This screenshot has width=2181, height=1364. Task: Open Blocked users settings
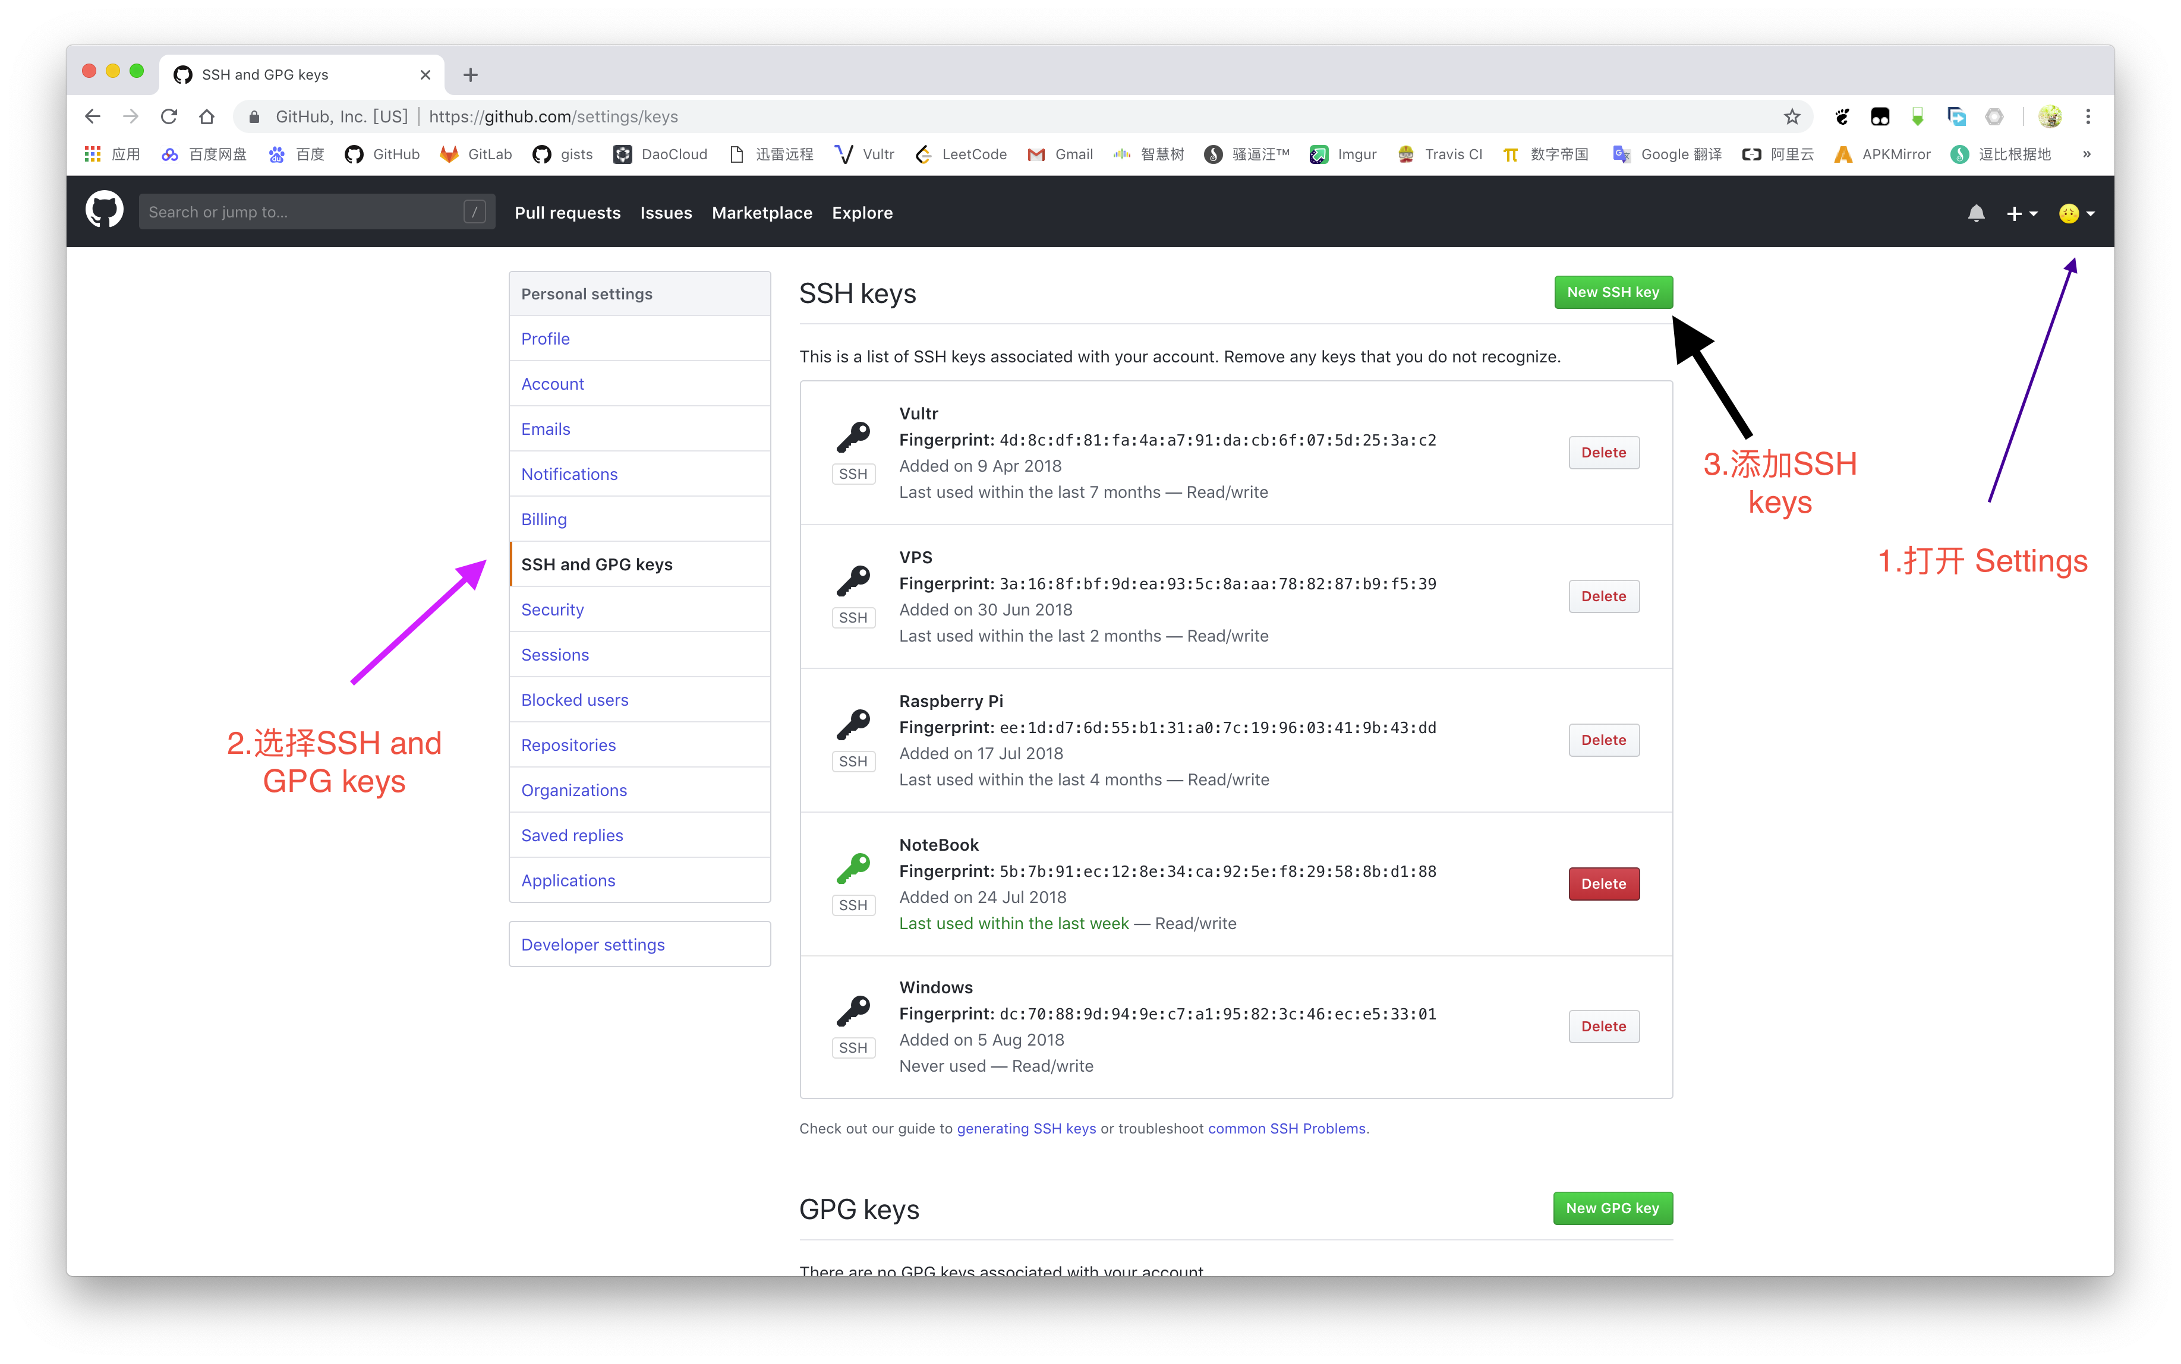(640, 699)
